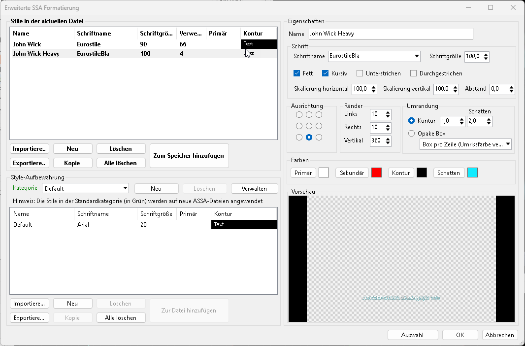
Task: Adjust the Kontur width spinner
Action: (462, 121)
